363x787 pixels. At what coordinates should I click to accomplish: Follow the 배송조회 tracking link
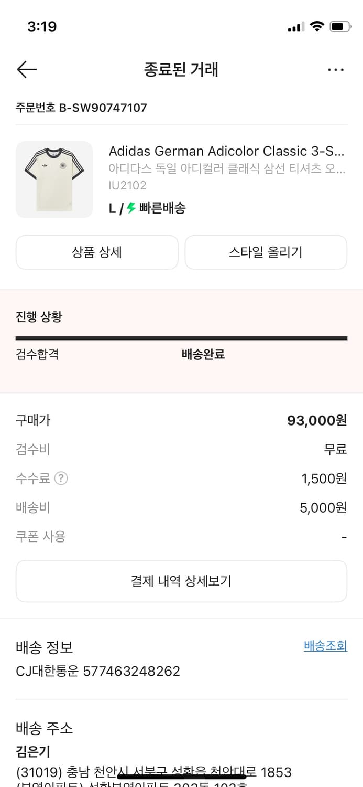click(x=325, y=646)
